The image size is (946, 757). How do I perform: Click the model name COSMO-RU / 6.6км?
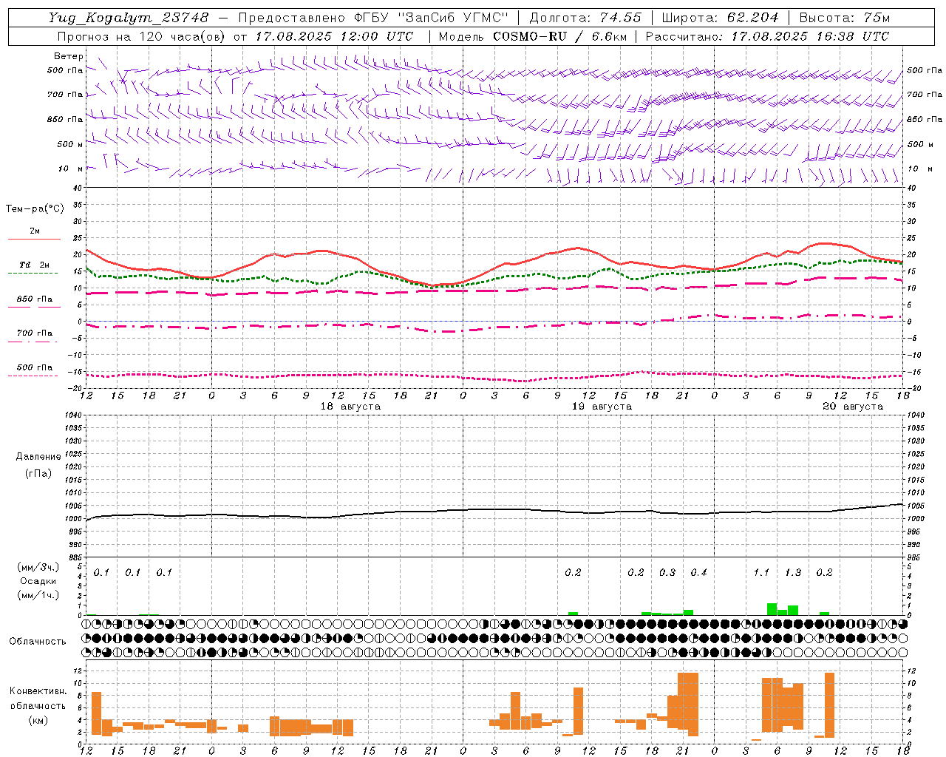[x=559, y=36]
